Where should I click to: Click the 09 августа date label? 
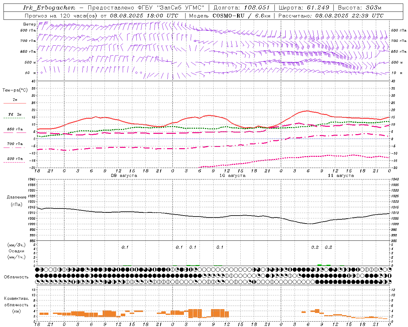coord(124,176)
